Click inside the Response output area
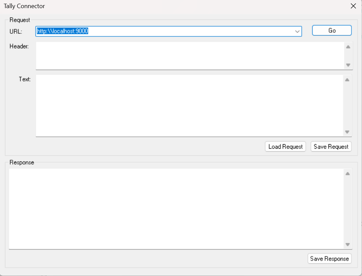 click(176, 208)
